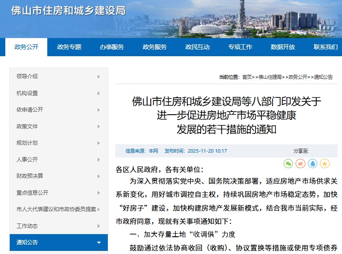
Task: Share article to QQ
Action: (312, 164)
